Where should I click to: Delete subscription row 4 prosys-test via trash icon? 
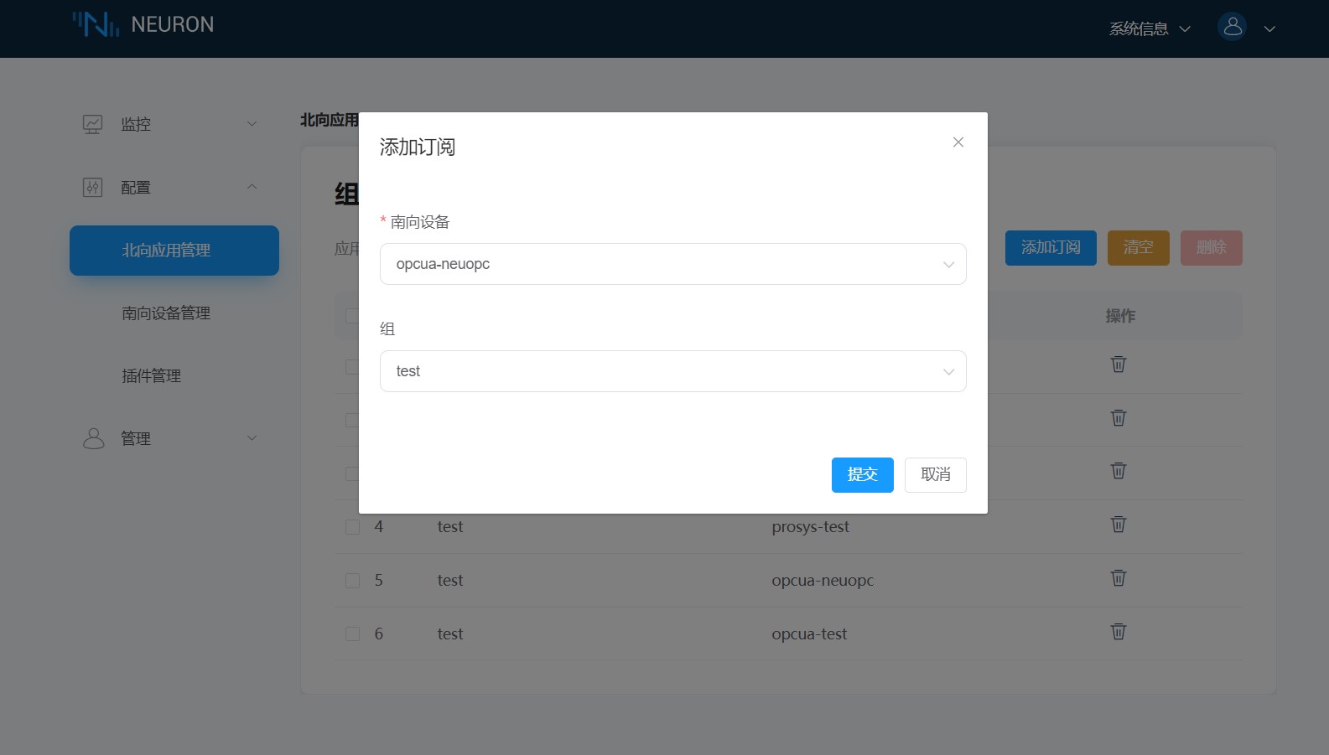1118,525
